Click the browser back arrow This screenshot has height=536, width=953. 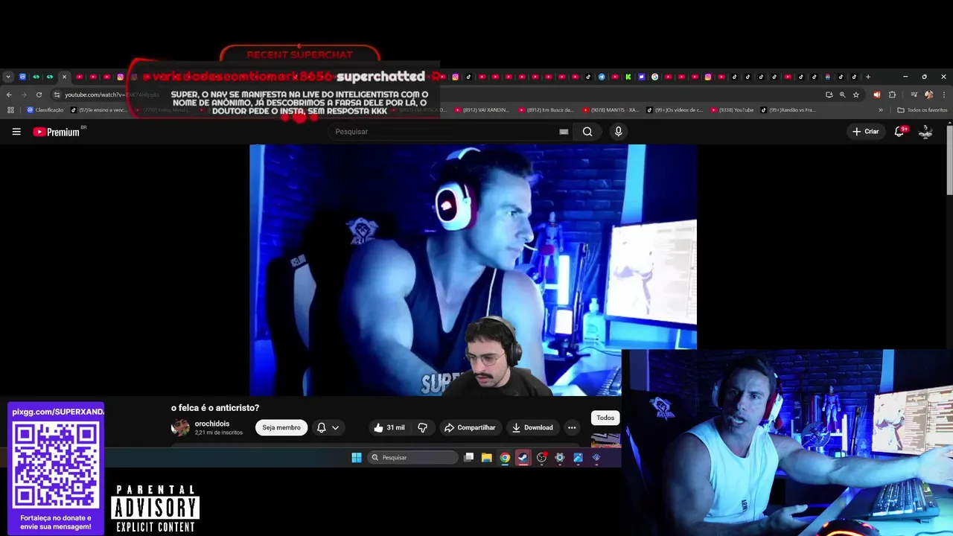(x=9, y=95)
